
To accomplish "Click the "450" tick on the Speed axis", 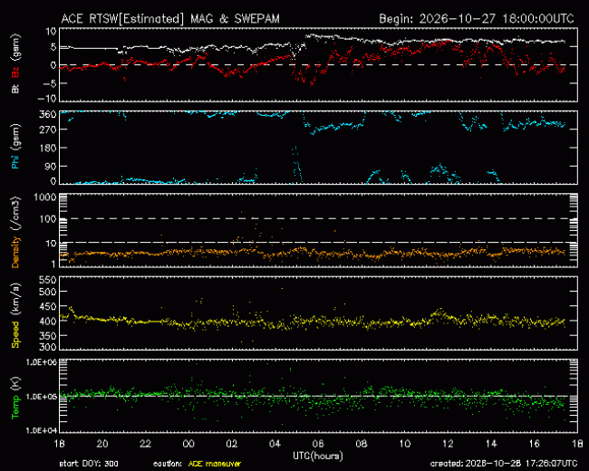I will (x=48, y=306).
